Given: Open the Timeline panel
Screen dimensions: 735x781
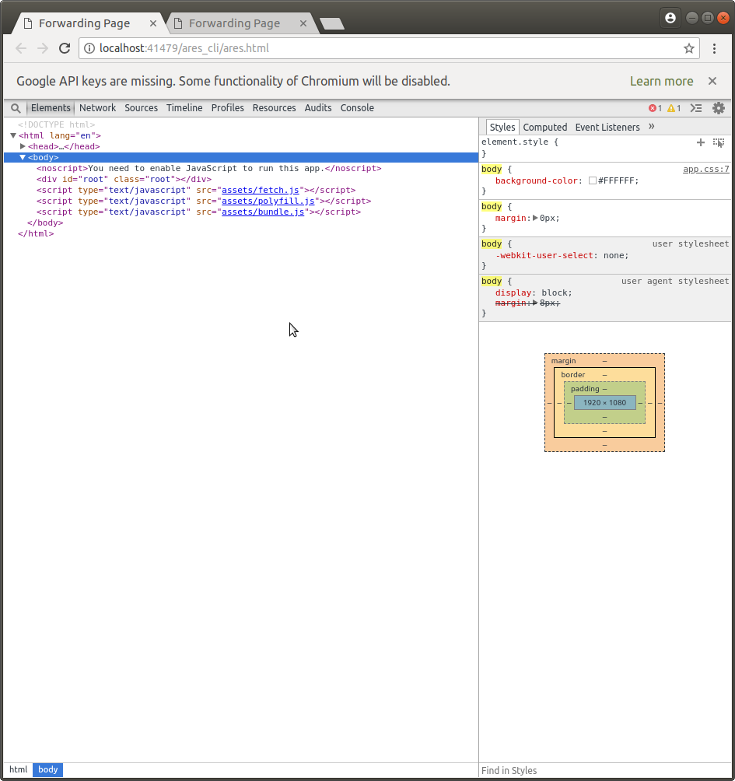Looking at the screenshot, I should tap(184, 108).
